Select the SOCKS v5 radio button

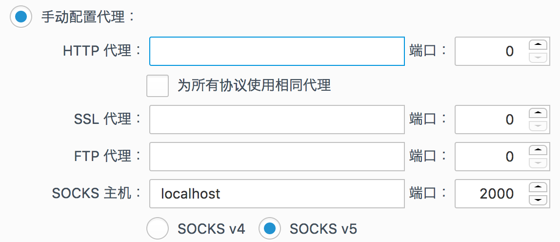(x=270, y=228)
